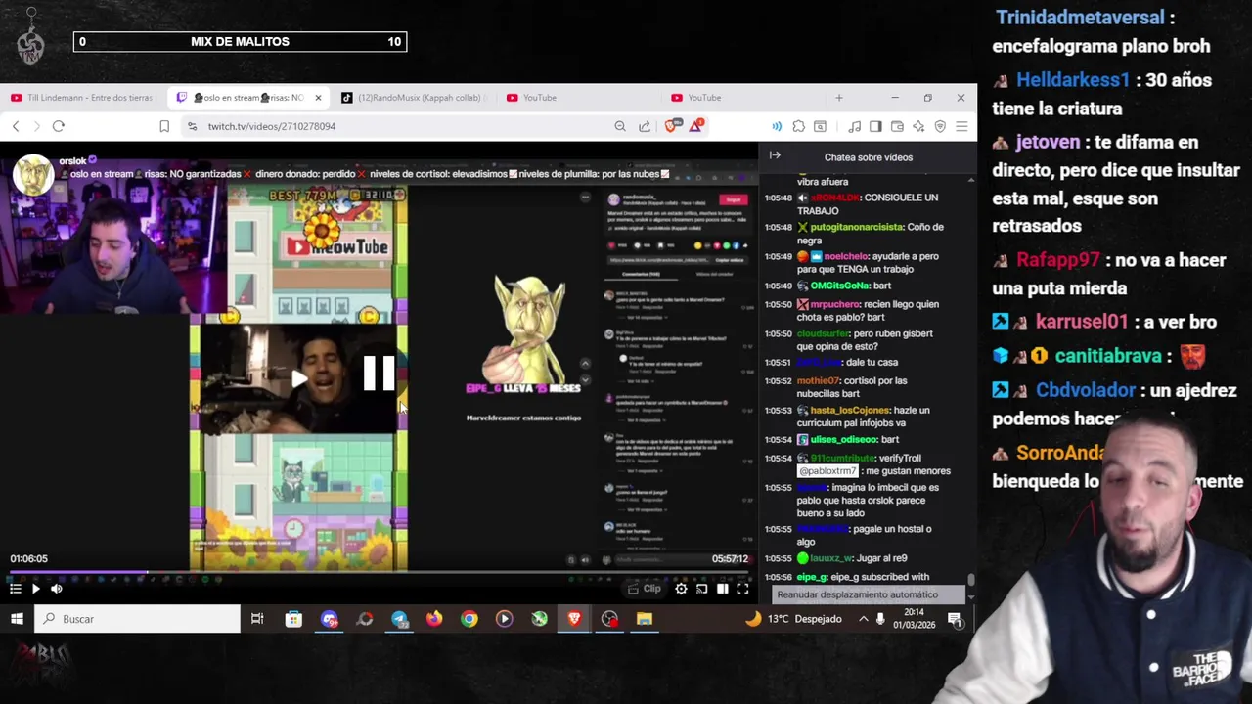The height and width of the screenshot is (704, 1252).
Task: Open the orslok channel avatar
Action: tap(32, 176)
